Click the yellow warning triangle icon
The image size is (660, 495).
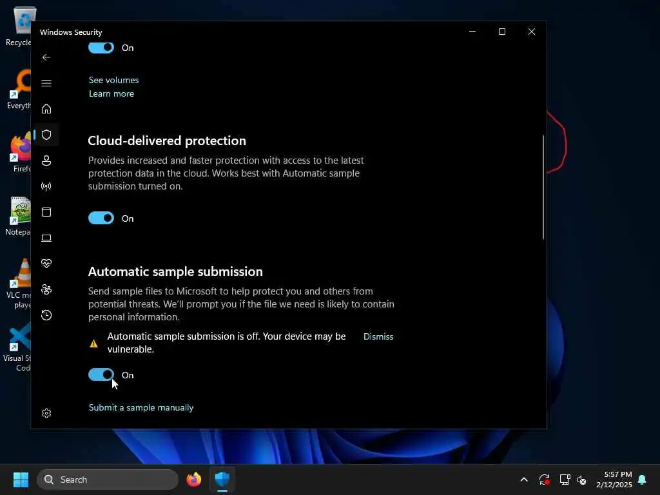94,344
